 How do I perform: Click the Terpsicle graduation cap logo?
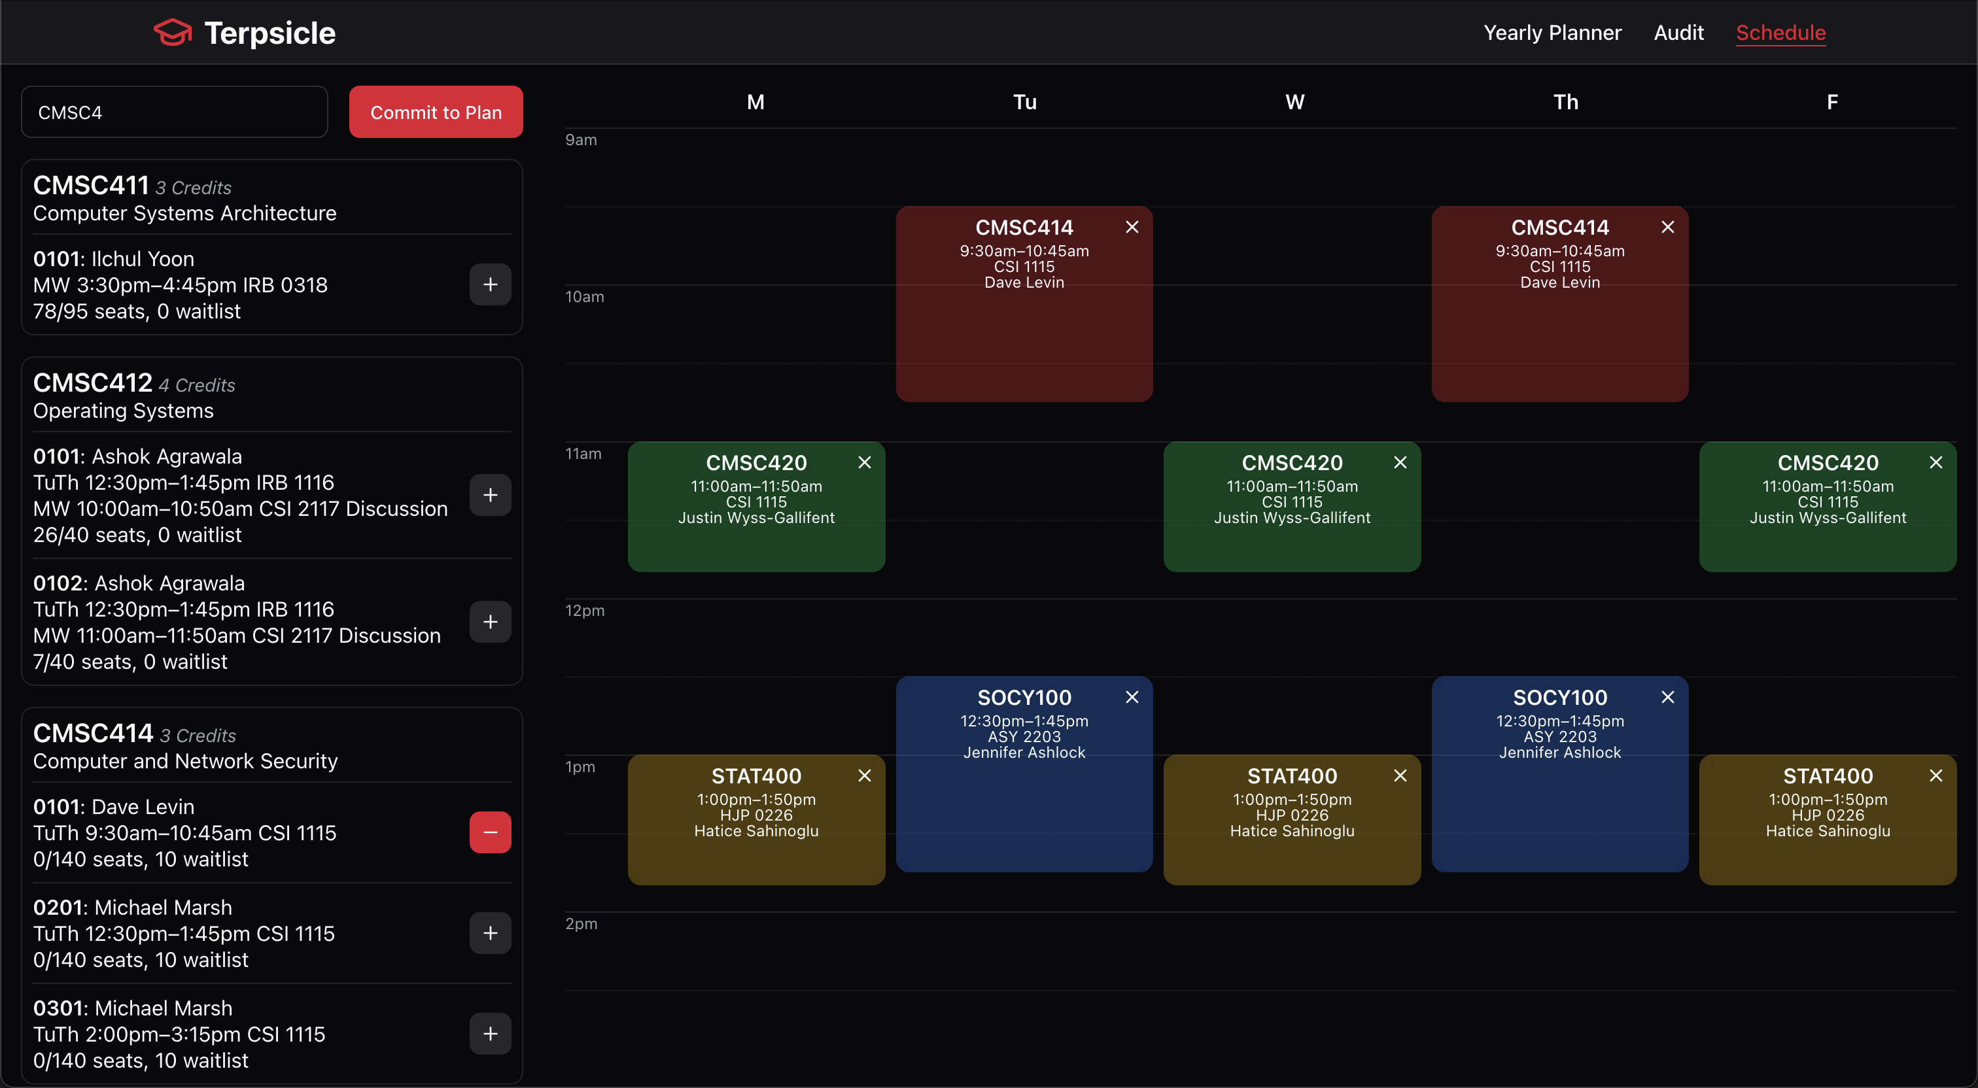point(173,33)
